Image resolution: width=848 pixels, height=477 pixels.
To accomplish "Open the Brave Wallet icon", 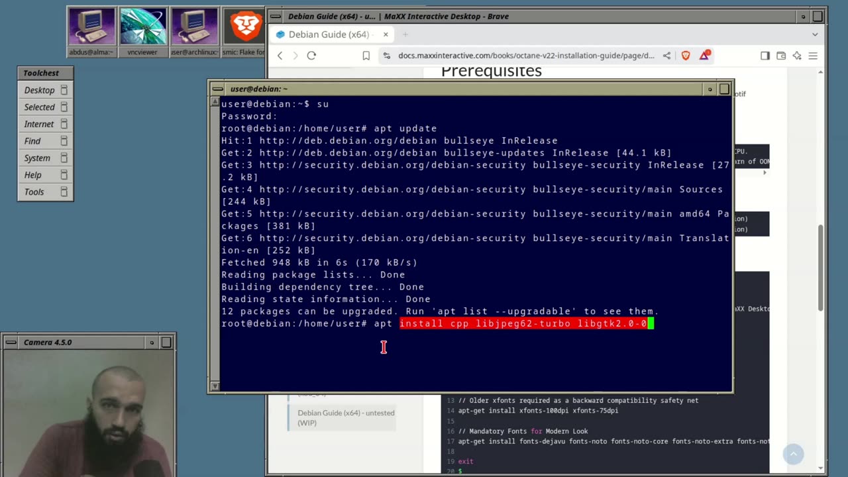I will pos(781,56).
